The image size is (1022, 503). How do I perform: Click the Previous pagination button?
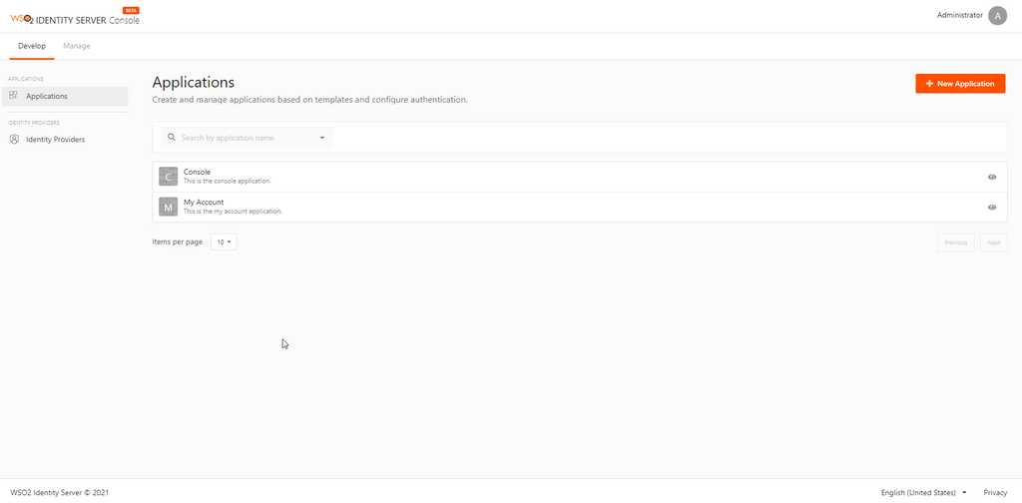click(x=955, y=243)
